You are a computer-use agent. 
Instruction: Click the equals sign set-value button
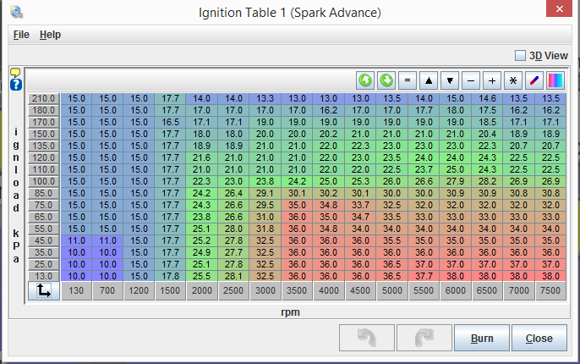click(x=408, y=80)
